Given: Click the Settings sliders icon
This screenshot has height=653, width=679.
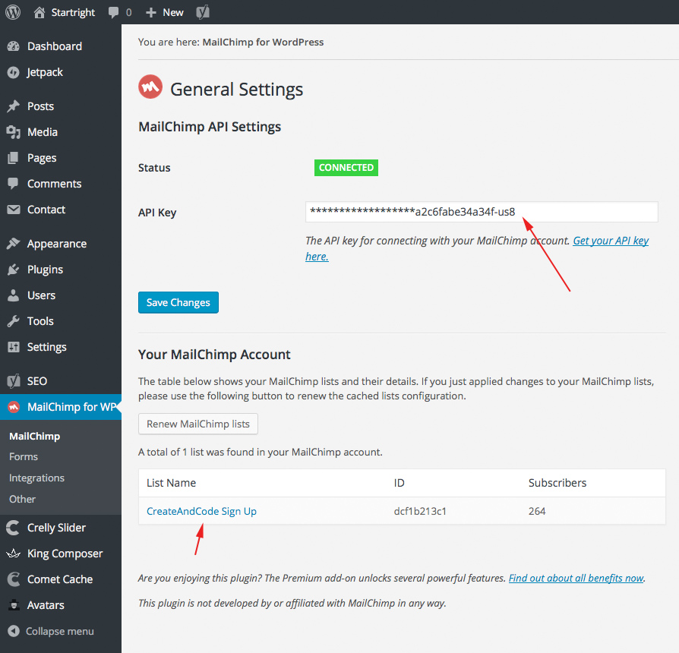Looking at the screenshot, I should click(14, 347).
